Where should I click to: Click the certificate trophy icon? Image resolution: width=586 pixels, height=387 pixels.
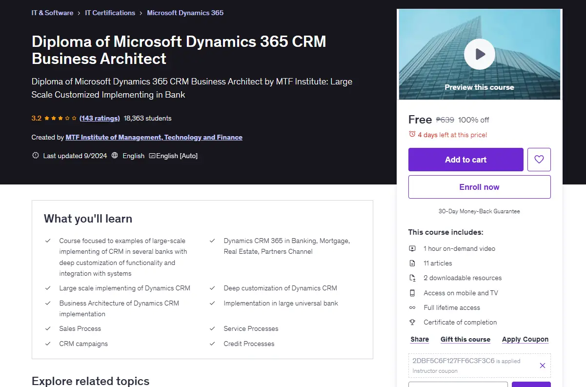[412, 322]
